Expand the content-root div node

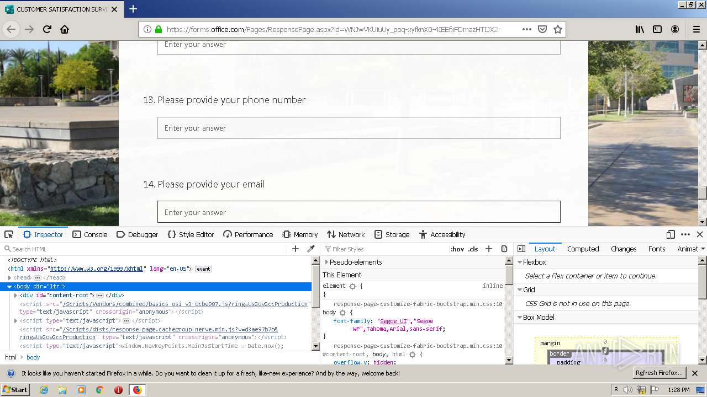coord(16,296)
